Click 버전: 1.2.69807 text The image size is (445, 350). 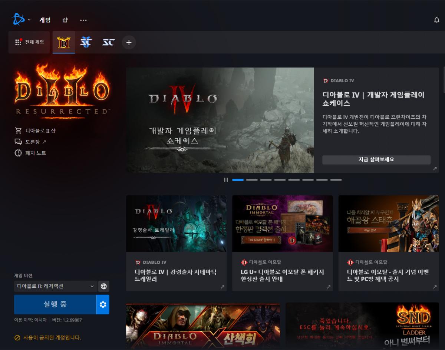point(67,320)
